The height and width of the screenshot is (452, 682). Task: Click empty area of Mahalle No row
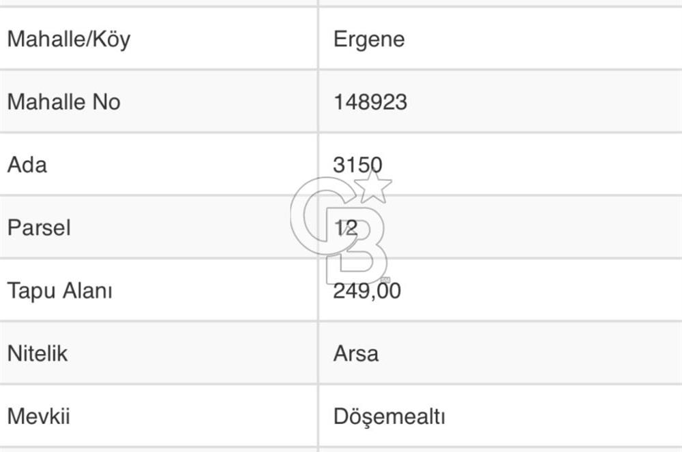tap(544, 102)
